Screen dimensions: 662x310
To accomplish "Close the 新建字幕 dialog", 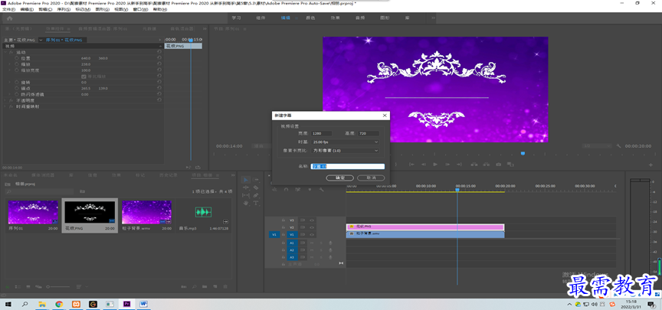I will pos(384,115).
